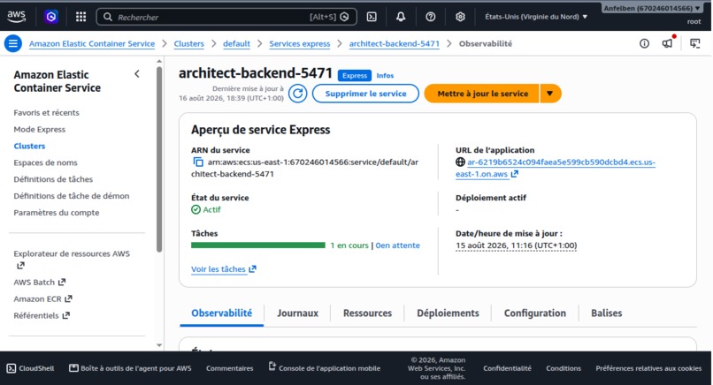
Task: Click external icon under Explorateur de ressources
Action: [20, 266]
